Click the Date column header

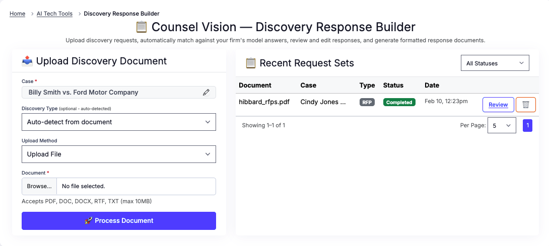tap(432, 85)
